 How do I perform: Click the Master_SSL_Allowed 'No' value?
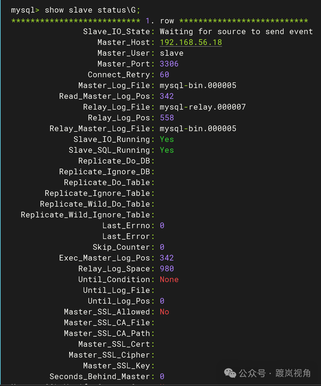(x=164, y=312)
